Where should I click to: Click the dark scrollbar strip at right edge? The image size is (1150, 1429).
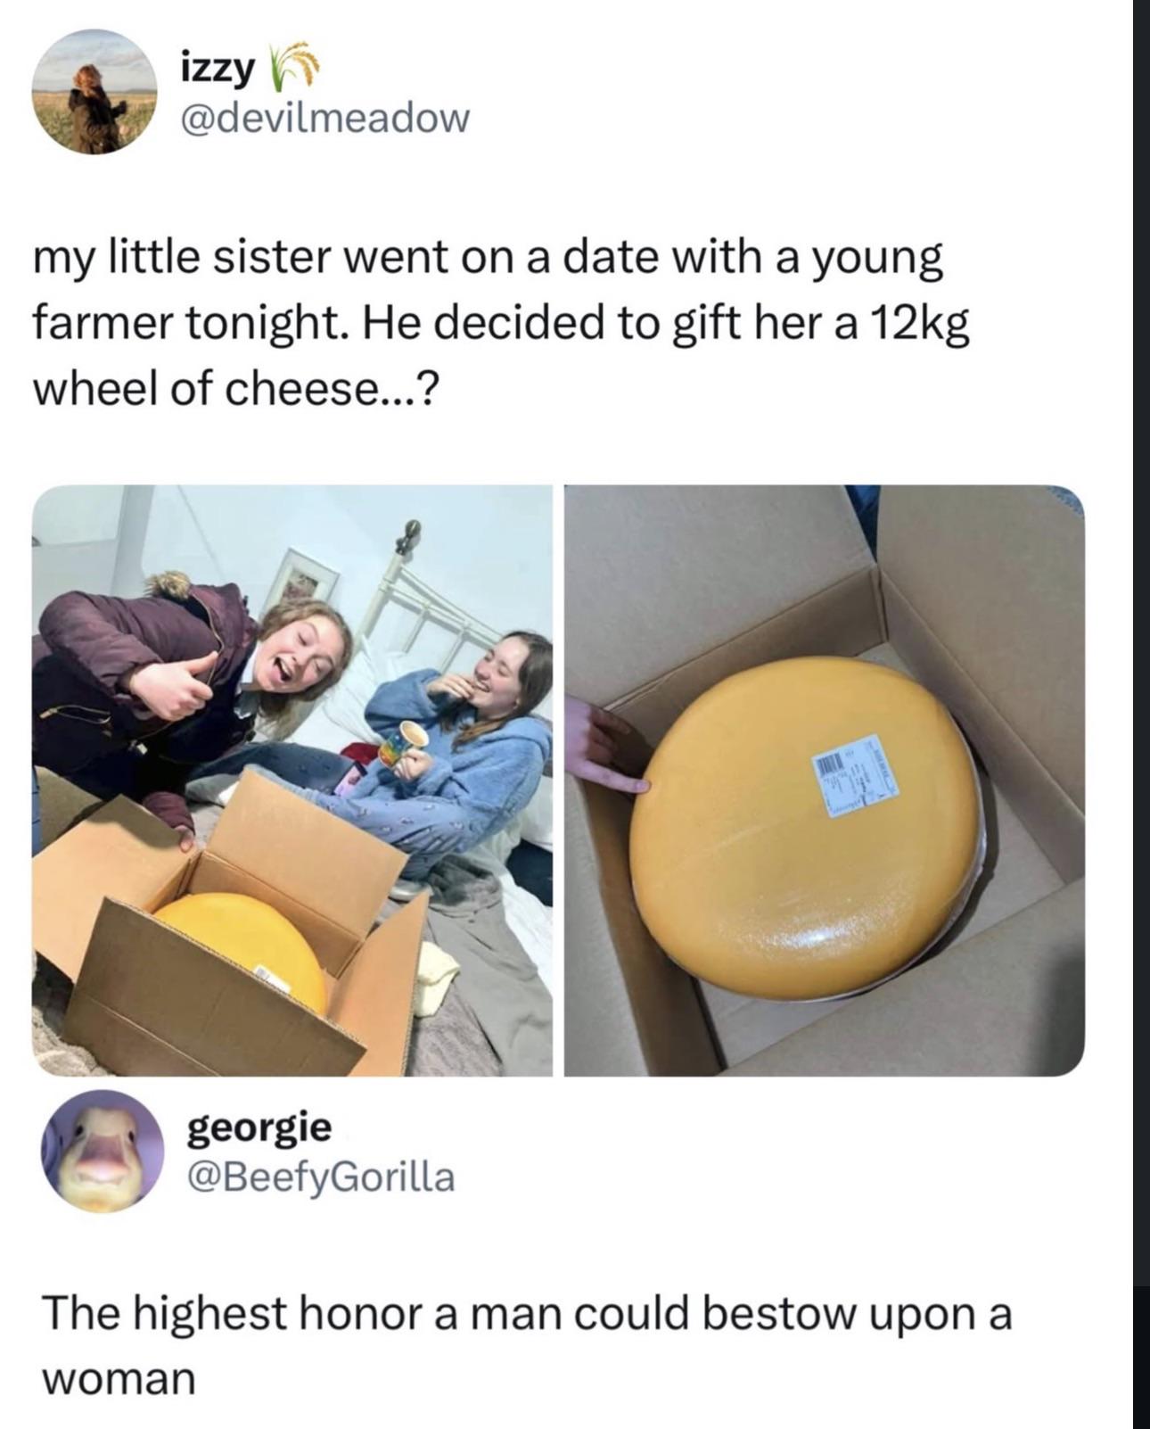tap(1141, 714)
